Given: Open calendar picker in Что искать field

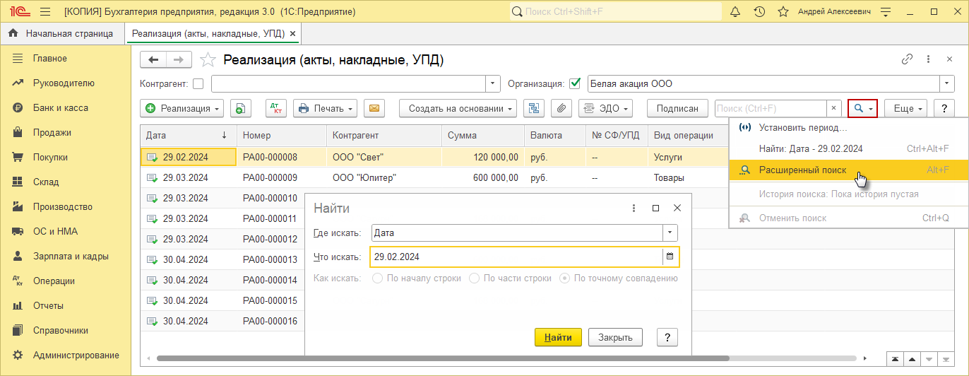Looking at the screenshot, I should (x=670, y=257).
